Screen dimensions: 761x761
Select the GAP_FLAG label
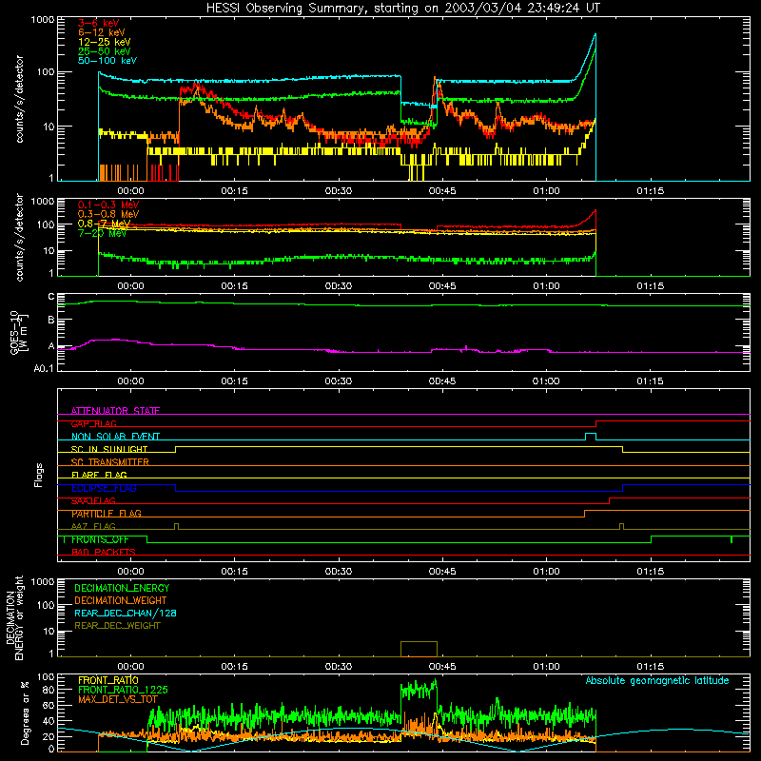coord(93,423)
